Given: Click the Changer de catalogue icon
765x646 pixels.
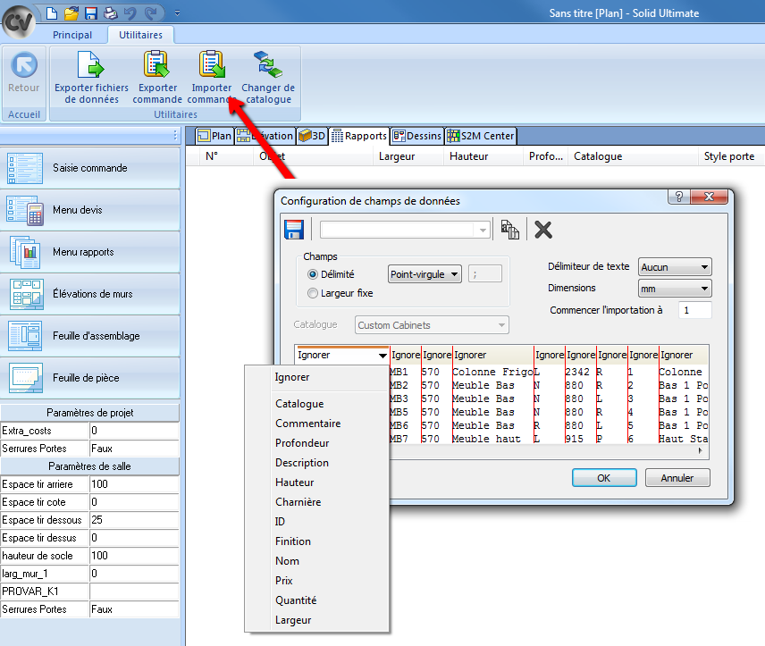Looking at the screenshot, I should 268,64.
